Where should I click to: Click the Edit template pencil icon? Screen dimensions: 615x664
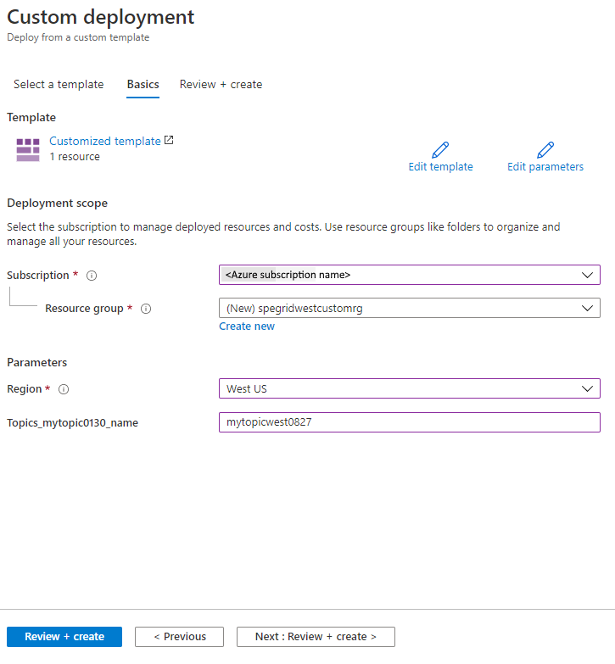(440, 150)
